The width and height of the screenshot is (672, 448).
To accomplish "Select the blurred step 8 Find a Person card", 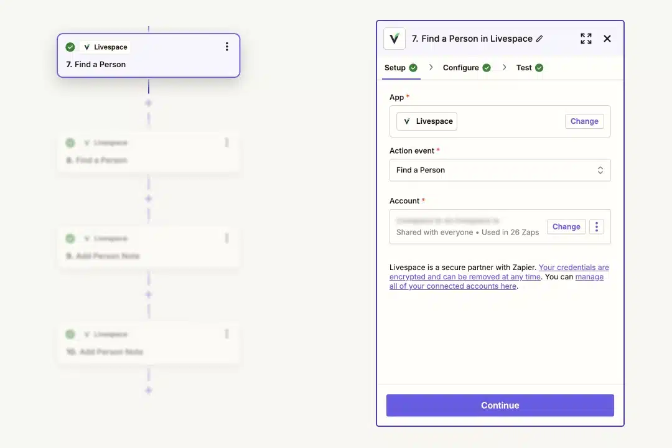I will [x=148, y=151].
